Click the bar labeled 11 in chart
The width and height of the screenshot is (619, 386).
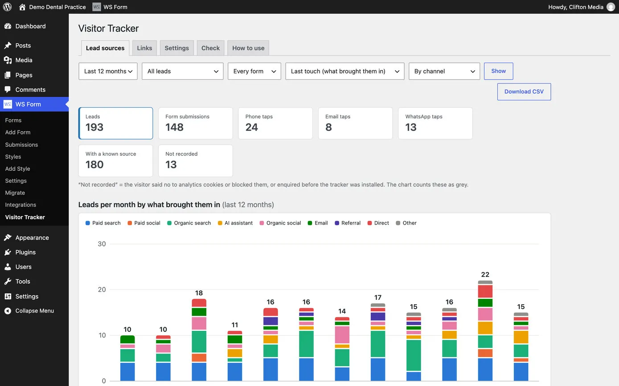(x=235, y=356)
